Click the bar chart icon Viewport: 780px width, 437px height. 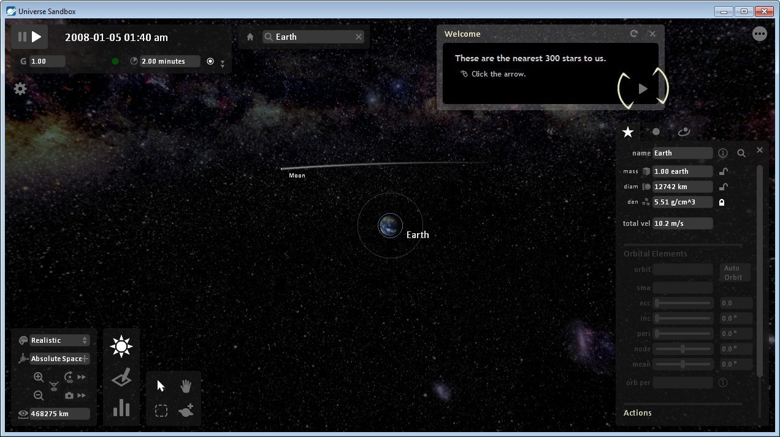tap(121, 408)
